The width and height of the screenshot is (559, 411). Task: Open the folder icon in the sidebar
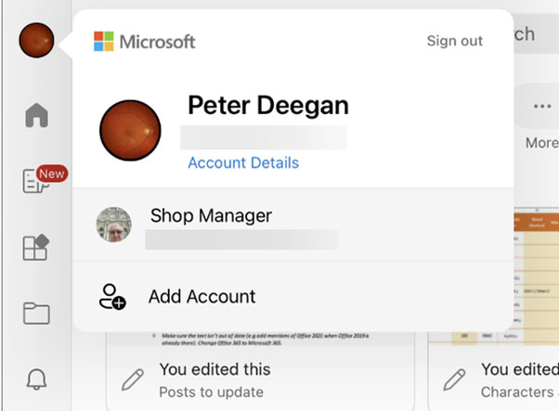(x=36, y=314)
